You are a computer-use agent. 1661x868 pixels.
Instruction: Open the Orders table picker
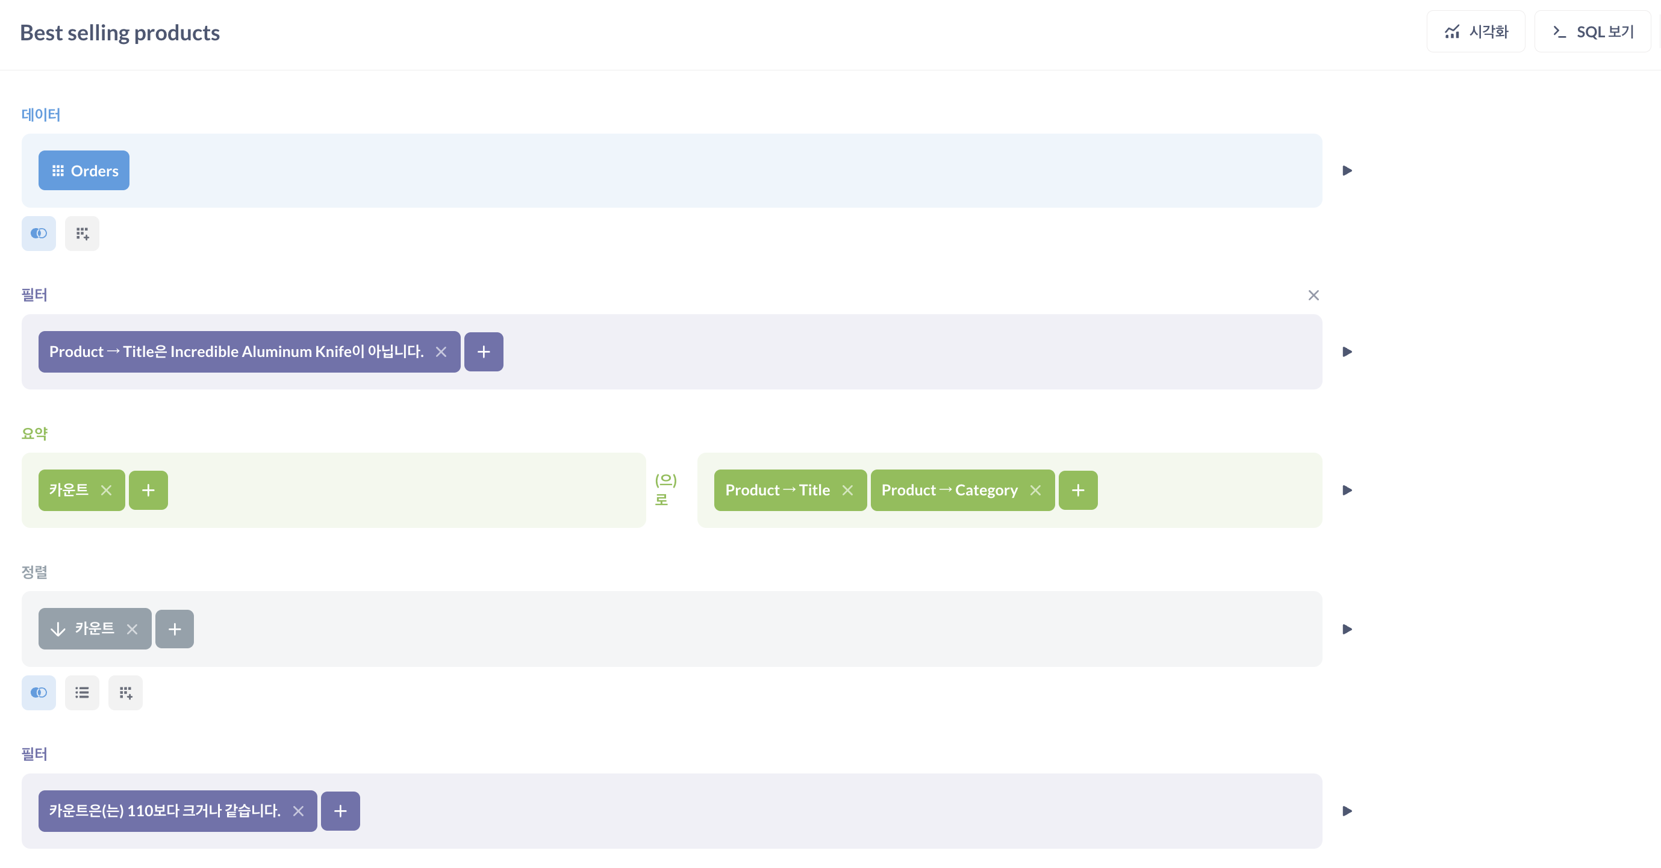[84, 171]
